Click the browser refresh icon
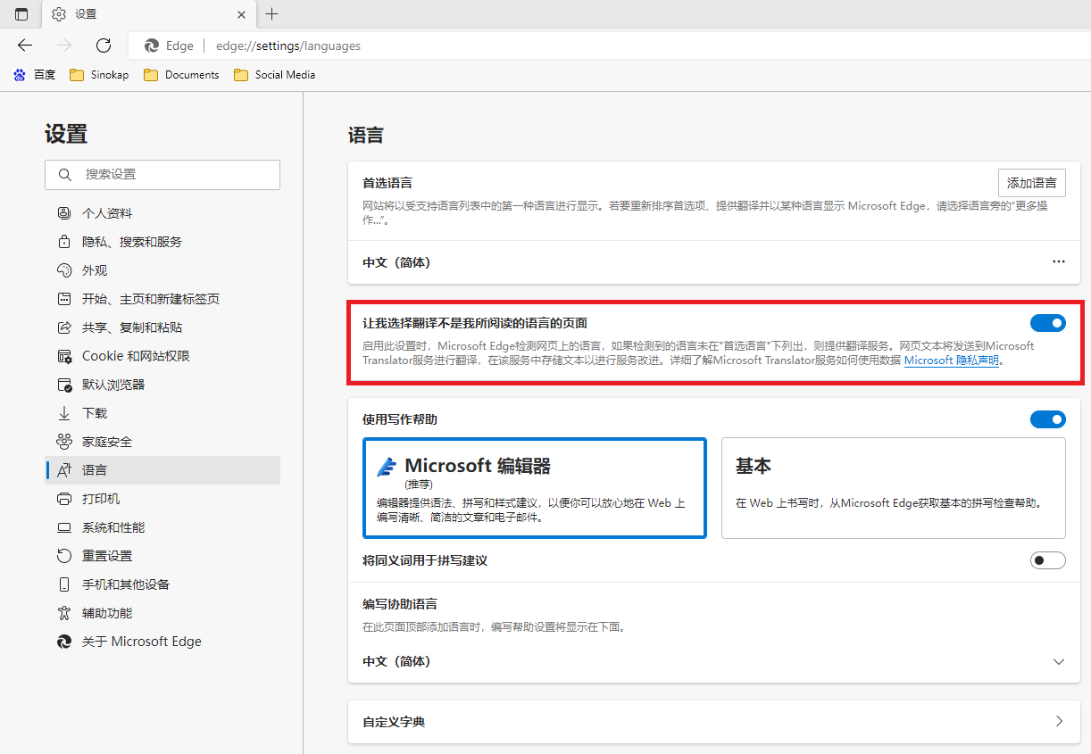This screenshot has height=754, width=1091. pos(104,46)
